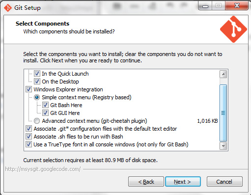Click the components list scrollbar thumb
This screenshot has height=195, width=251.
point(223,113)
